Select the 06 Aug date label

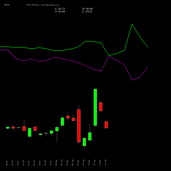73,163
